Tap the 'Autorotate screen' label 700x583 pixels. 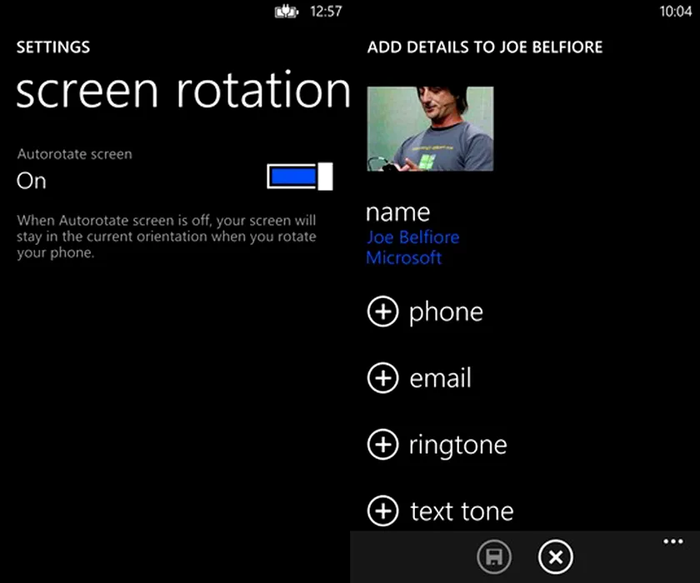74,154
